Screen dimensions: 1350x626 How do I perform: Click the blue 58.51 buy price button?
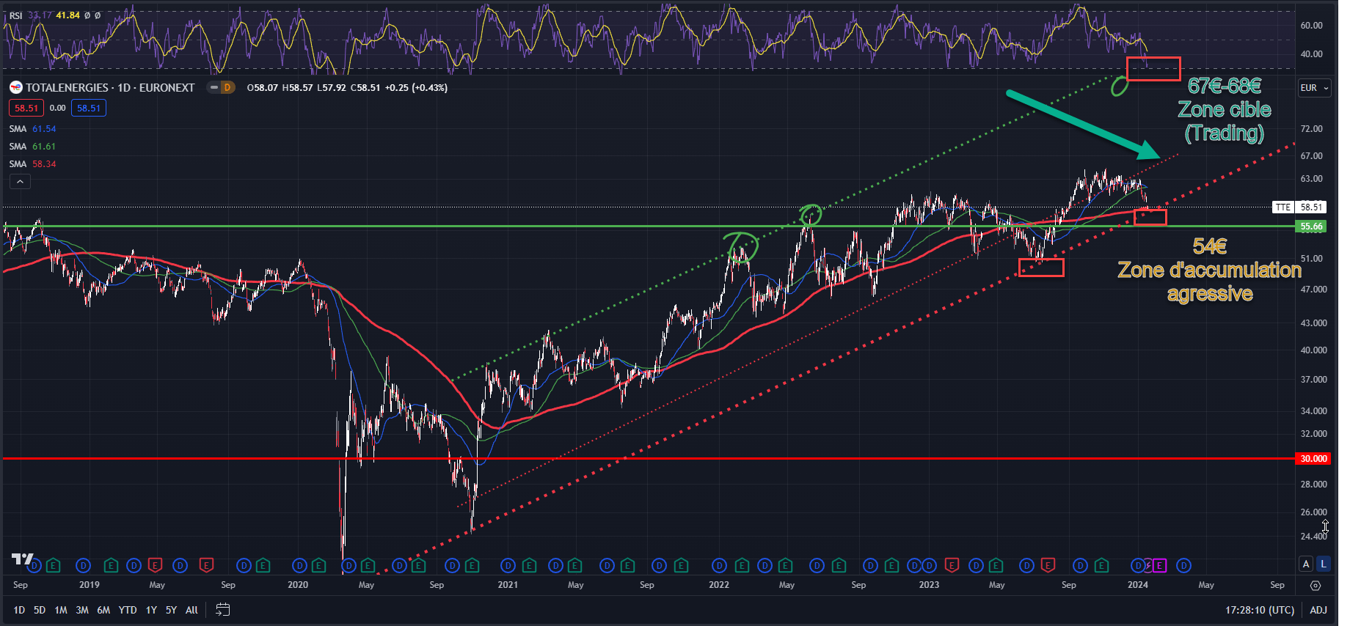89,108
